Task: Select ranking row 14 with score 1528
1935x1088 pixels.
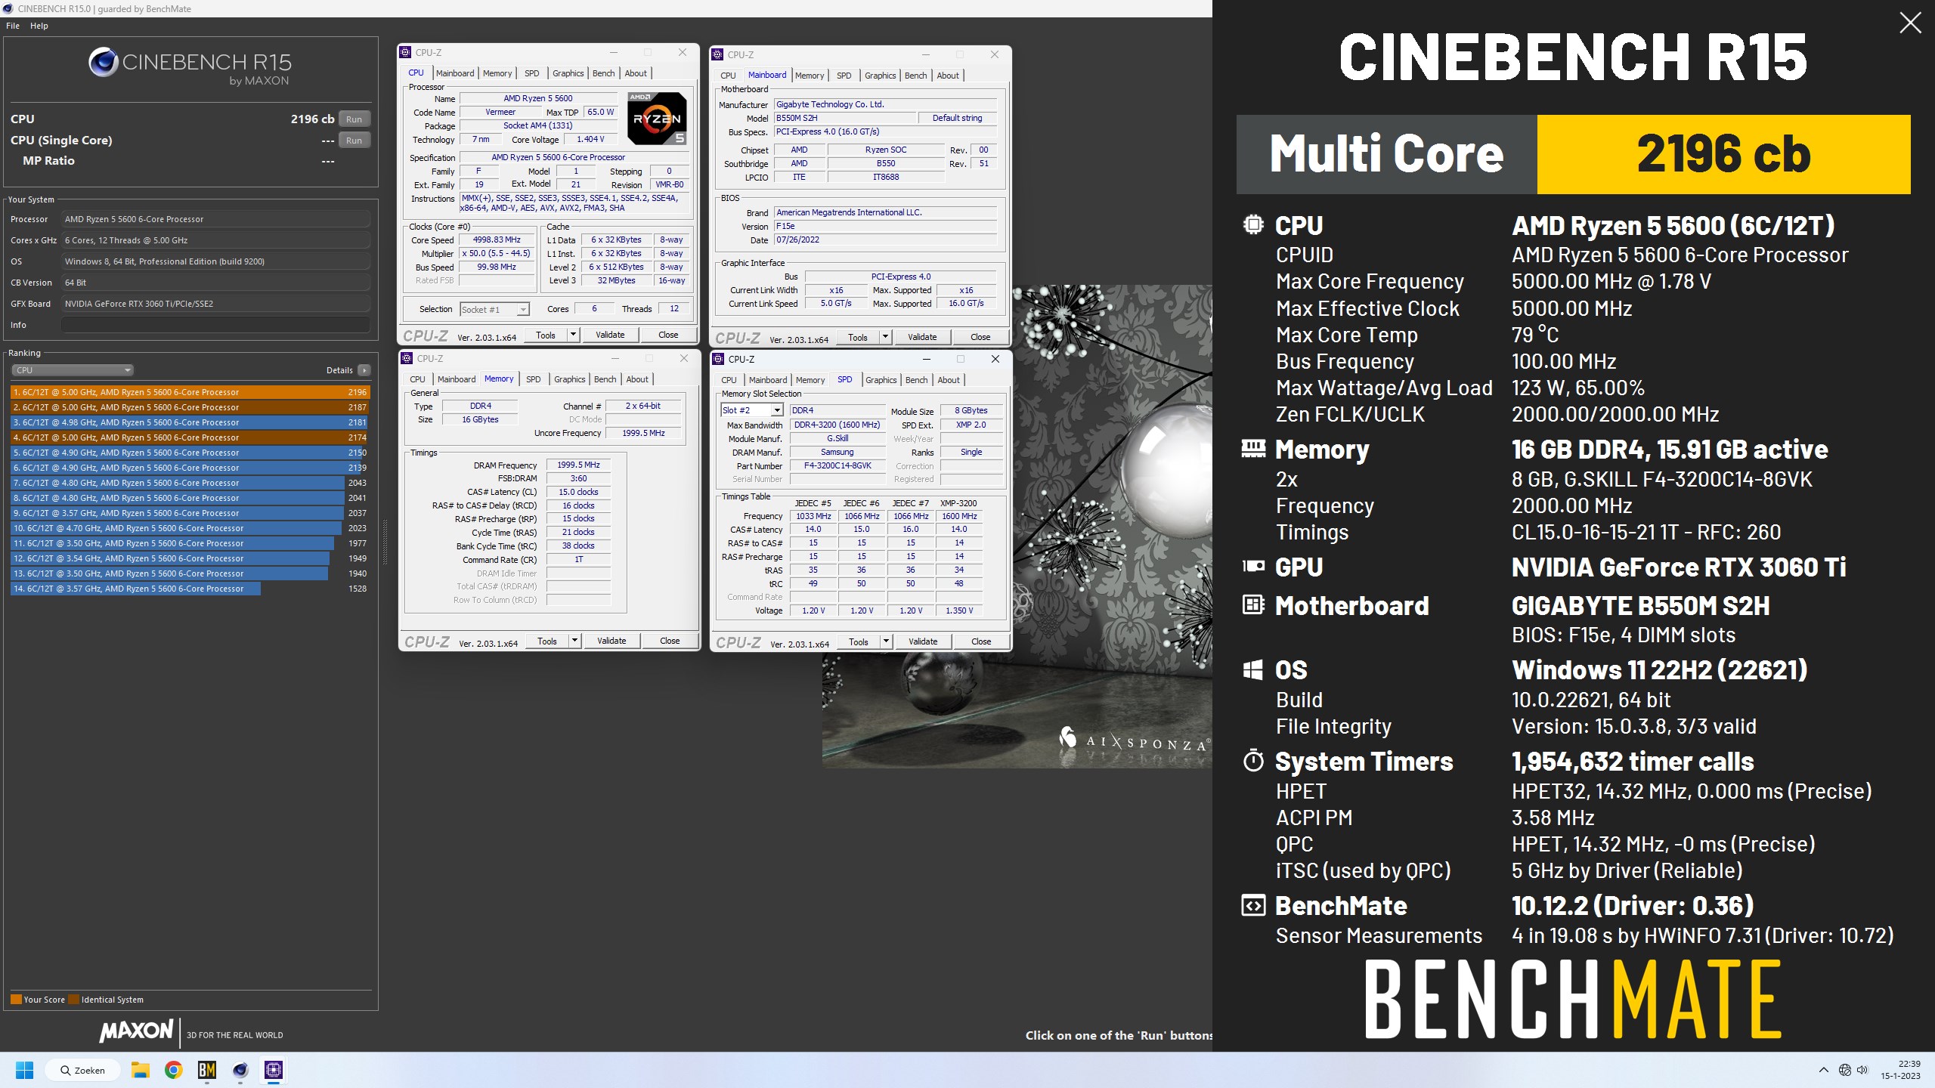Action: click(190, 589)
